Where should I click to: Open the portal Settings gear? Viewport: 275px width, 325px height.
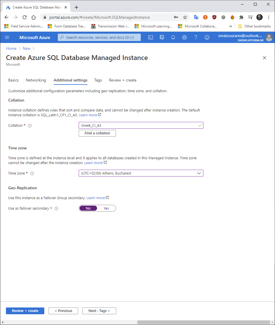pyautogui.click(x=184, y=37)
